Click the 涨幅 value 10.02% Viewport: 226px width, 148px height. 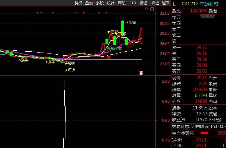coord(200,90)
